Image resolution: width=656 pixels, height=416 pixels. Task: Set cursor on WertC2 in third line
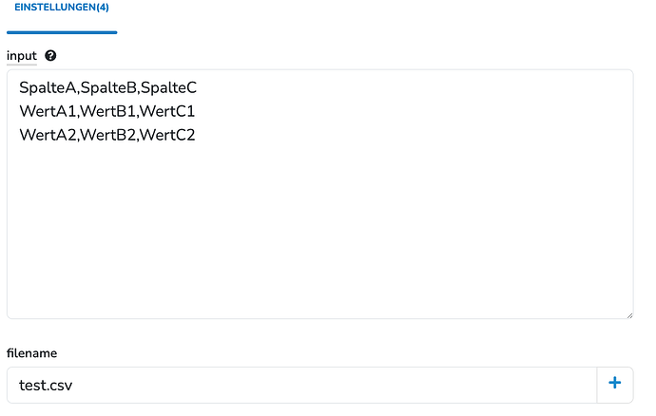tap(167, 135)
